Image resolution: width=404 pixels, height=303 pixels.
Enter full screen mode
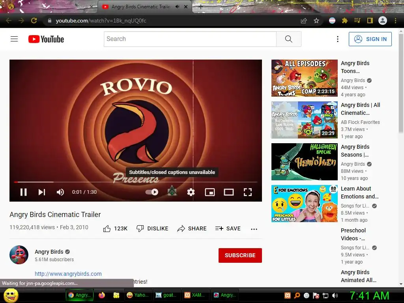[248, 192]
